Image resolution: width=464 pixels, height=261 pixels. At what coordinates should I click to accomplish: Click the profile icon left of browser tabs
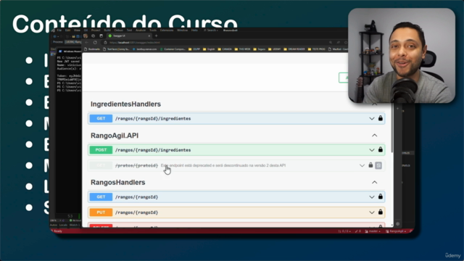coord(86,36)
